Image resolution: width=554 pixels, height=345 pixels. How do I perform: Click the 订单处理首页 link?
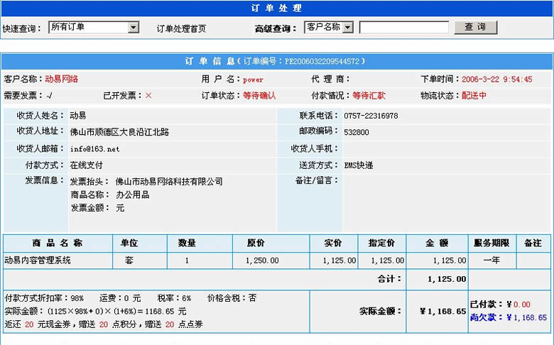click(181, 28)
